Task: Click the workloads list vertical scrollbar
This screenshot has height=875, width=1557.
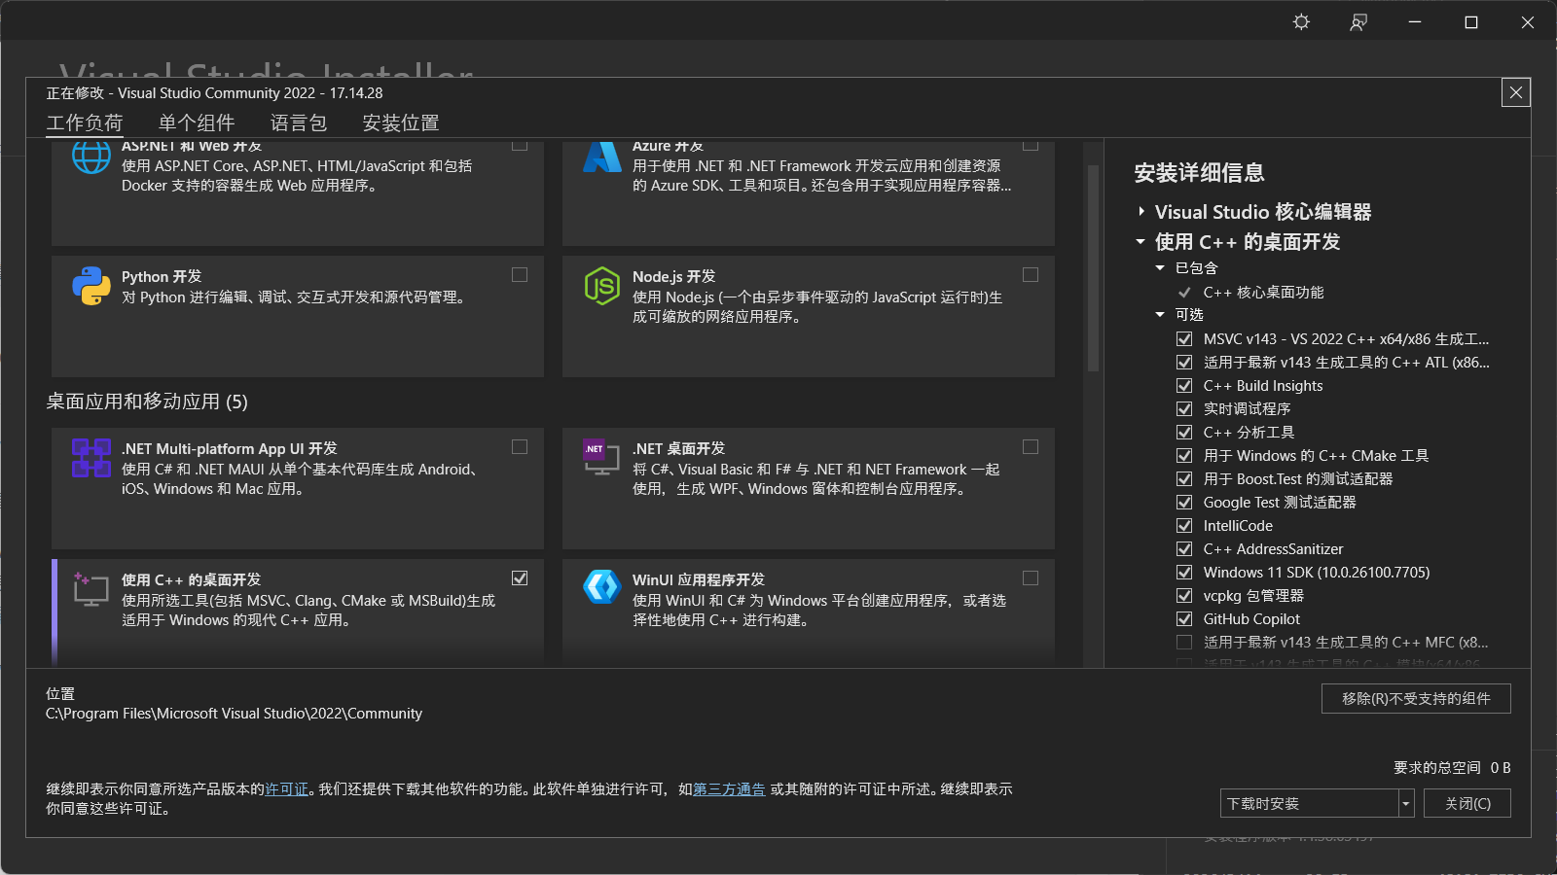Action: point(1093,268)
